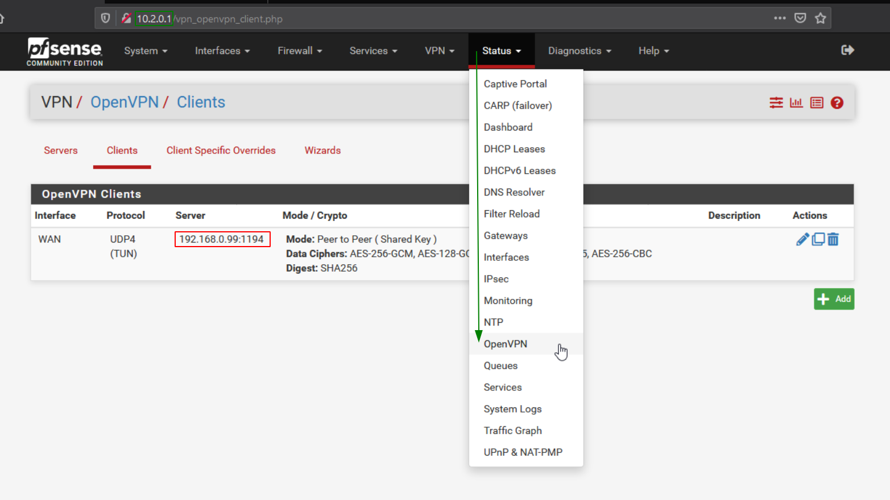Click the logout icon in navbar
Viewport: 890px width, 500px height.
point(847,50)
